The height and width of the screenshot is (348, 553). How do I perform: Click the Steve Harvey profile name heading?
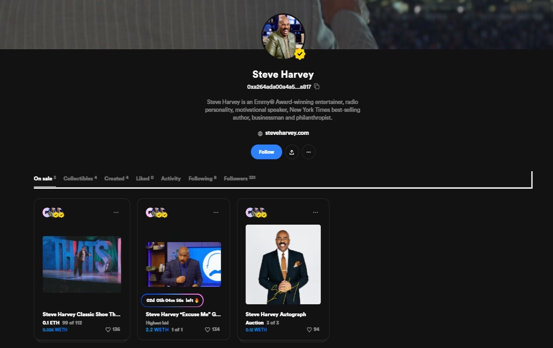pyautogui.click(x=283, y=75)
